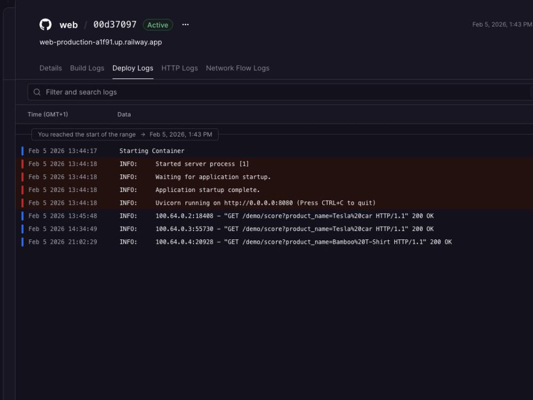Open the three-dots deployment menu
This screenshot has width=533, height=400.
click(185, 25)
